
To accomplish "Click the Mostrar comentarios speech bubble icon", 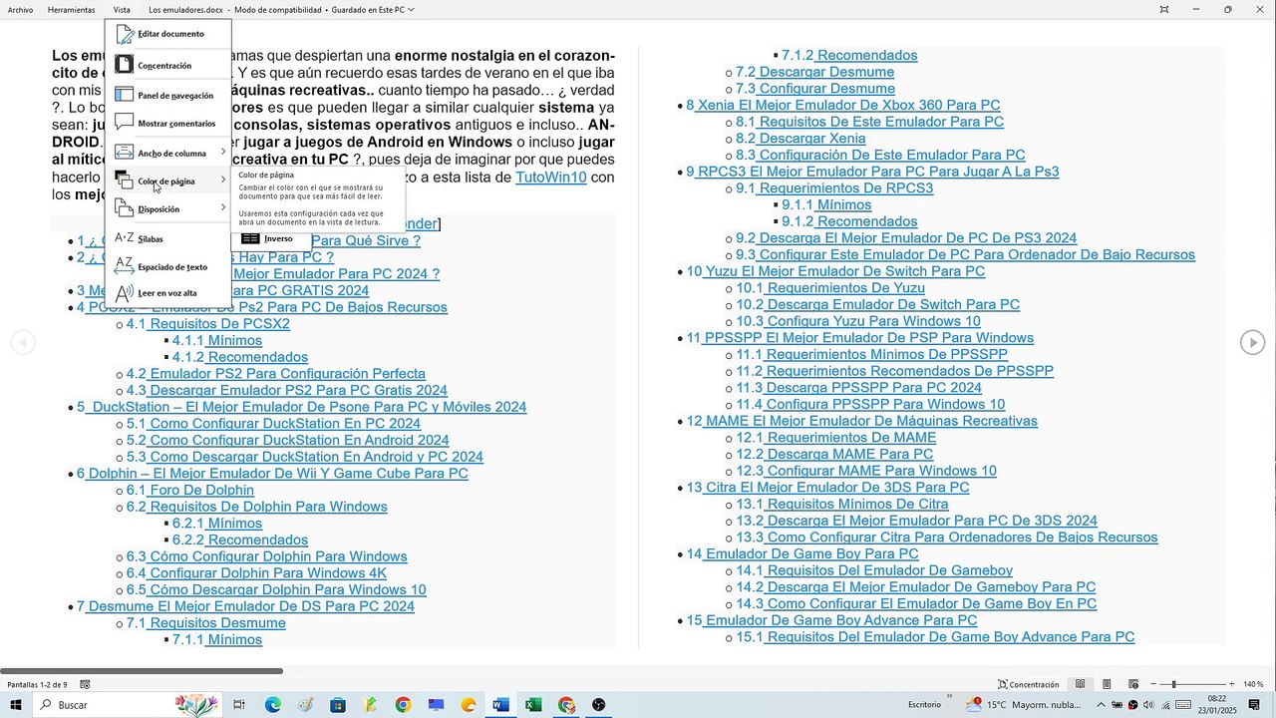I will pos(124,123).
